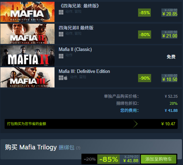Click the green arrow in savings bar
Screen dimensions: 183x165
point(135,124)
